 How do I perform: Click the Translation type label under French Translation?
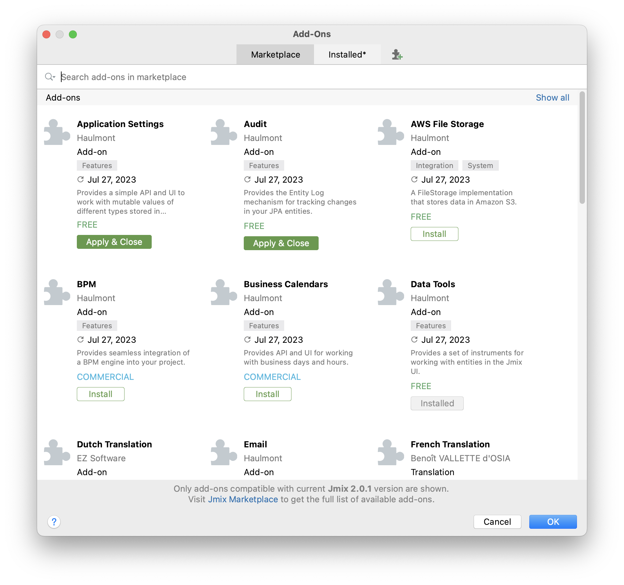(433, 472)
